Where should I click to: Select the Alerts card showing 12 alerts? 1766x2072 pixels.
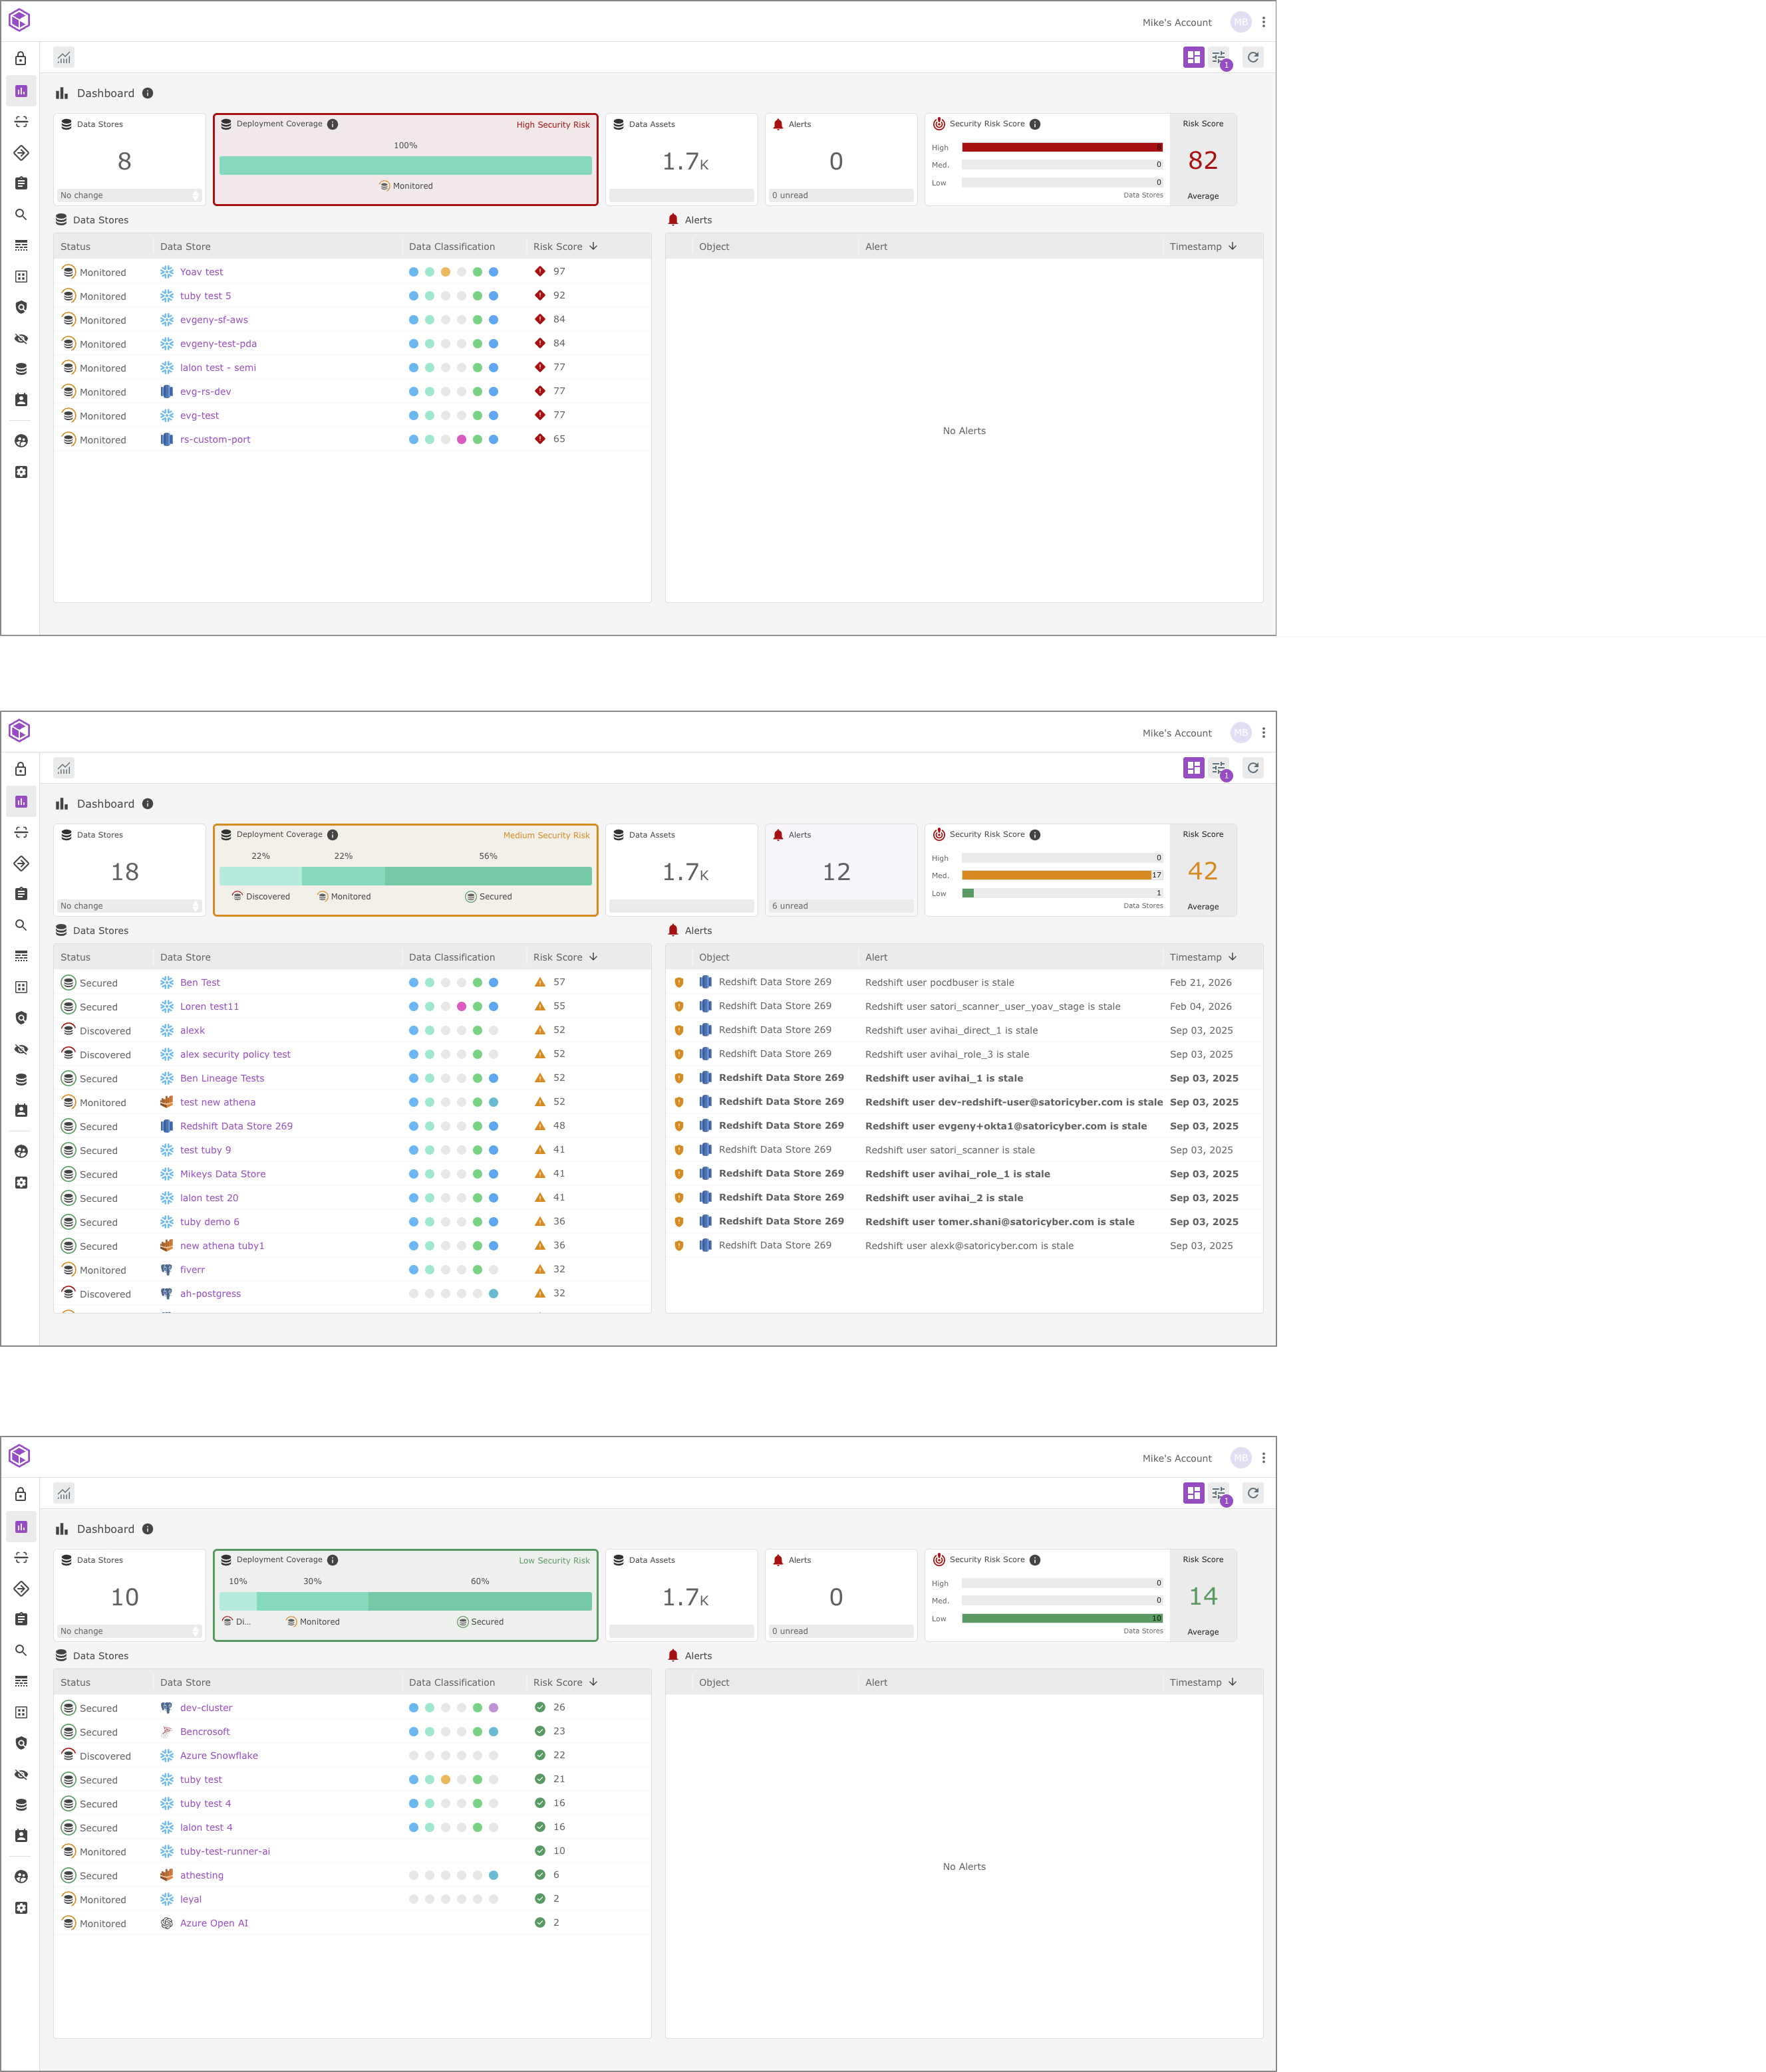841,869
